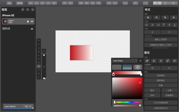Click the pencil edit icon in 图层 panel

(x=23, y=9)
